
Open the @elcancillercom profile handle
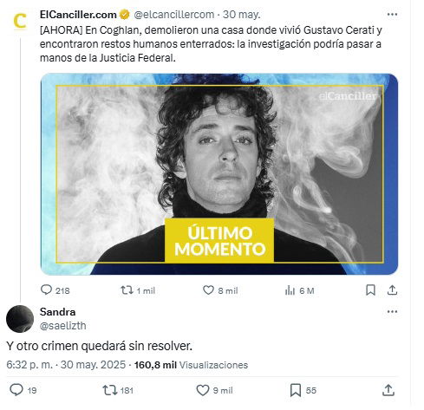click(174, 15)
